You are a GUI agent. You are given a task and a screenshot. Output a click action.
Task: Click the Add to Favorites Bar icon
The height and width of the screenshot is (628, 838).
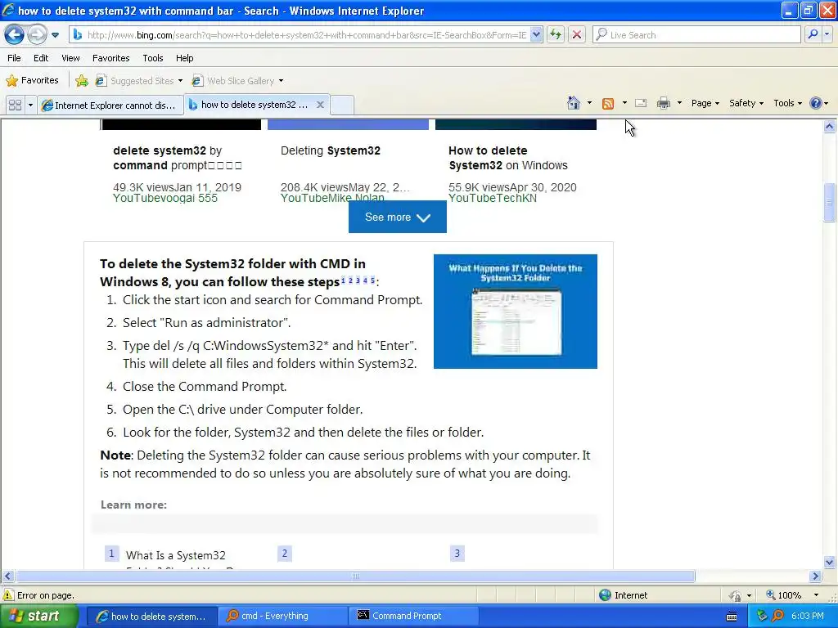pos(82,81)
